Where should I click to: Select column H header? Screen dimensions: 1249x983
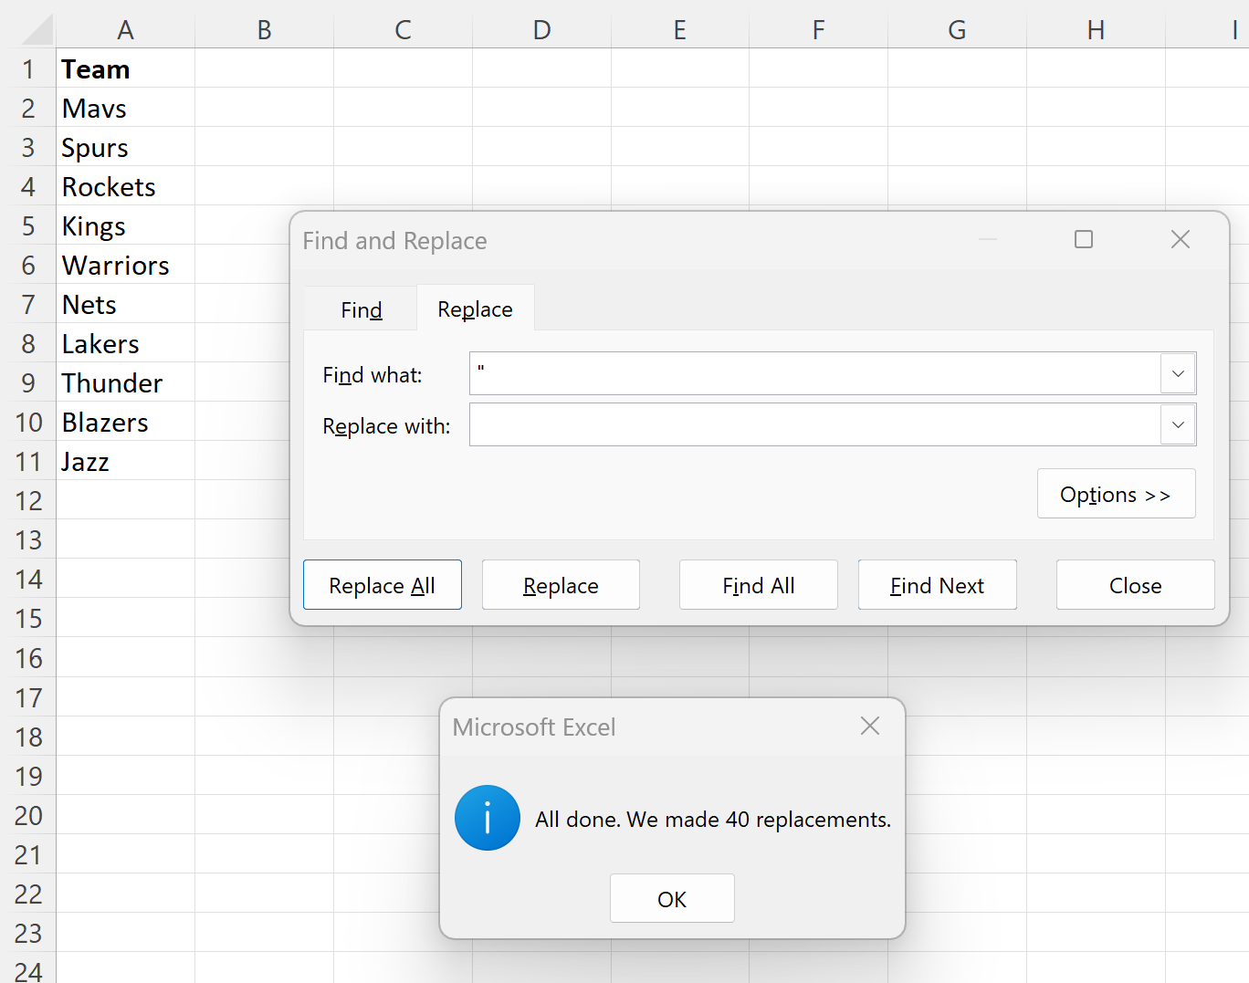(1096, 29)
